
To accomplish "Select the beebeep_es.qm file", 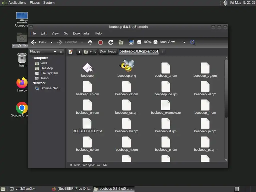I will pos(126,107).
